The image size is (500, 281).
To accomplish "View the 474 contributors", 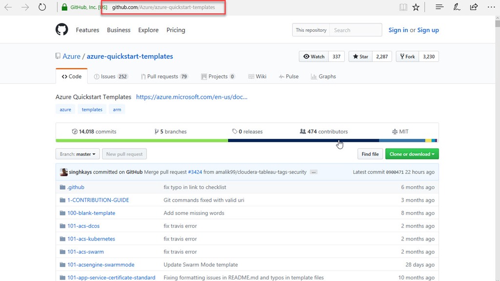I will pyautogui.click(x=324, y=131).
